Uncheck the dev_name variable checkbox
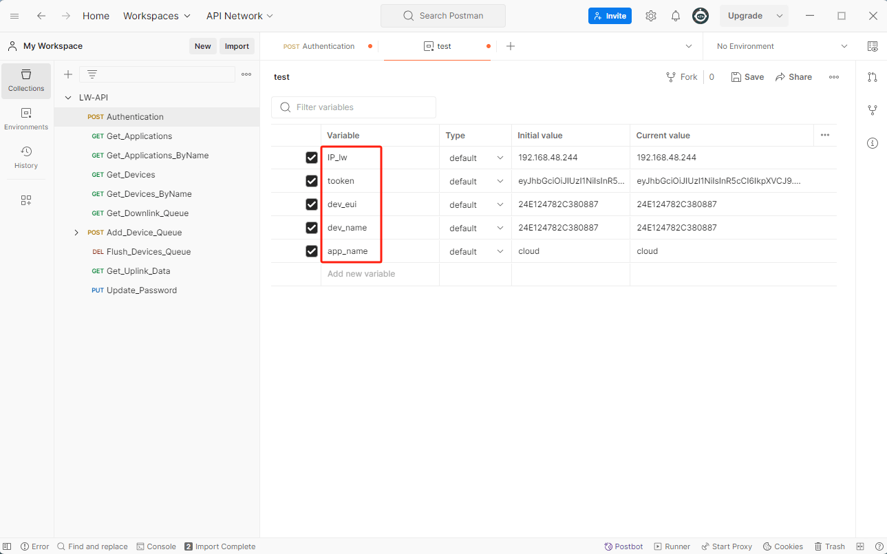The image size is (887, 554). coord(312,228)
